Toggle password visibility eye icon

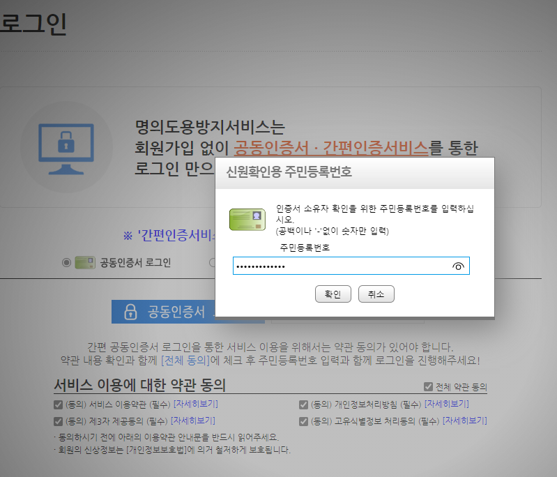point(458,266)
